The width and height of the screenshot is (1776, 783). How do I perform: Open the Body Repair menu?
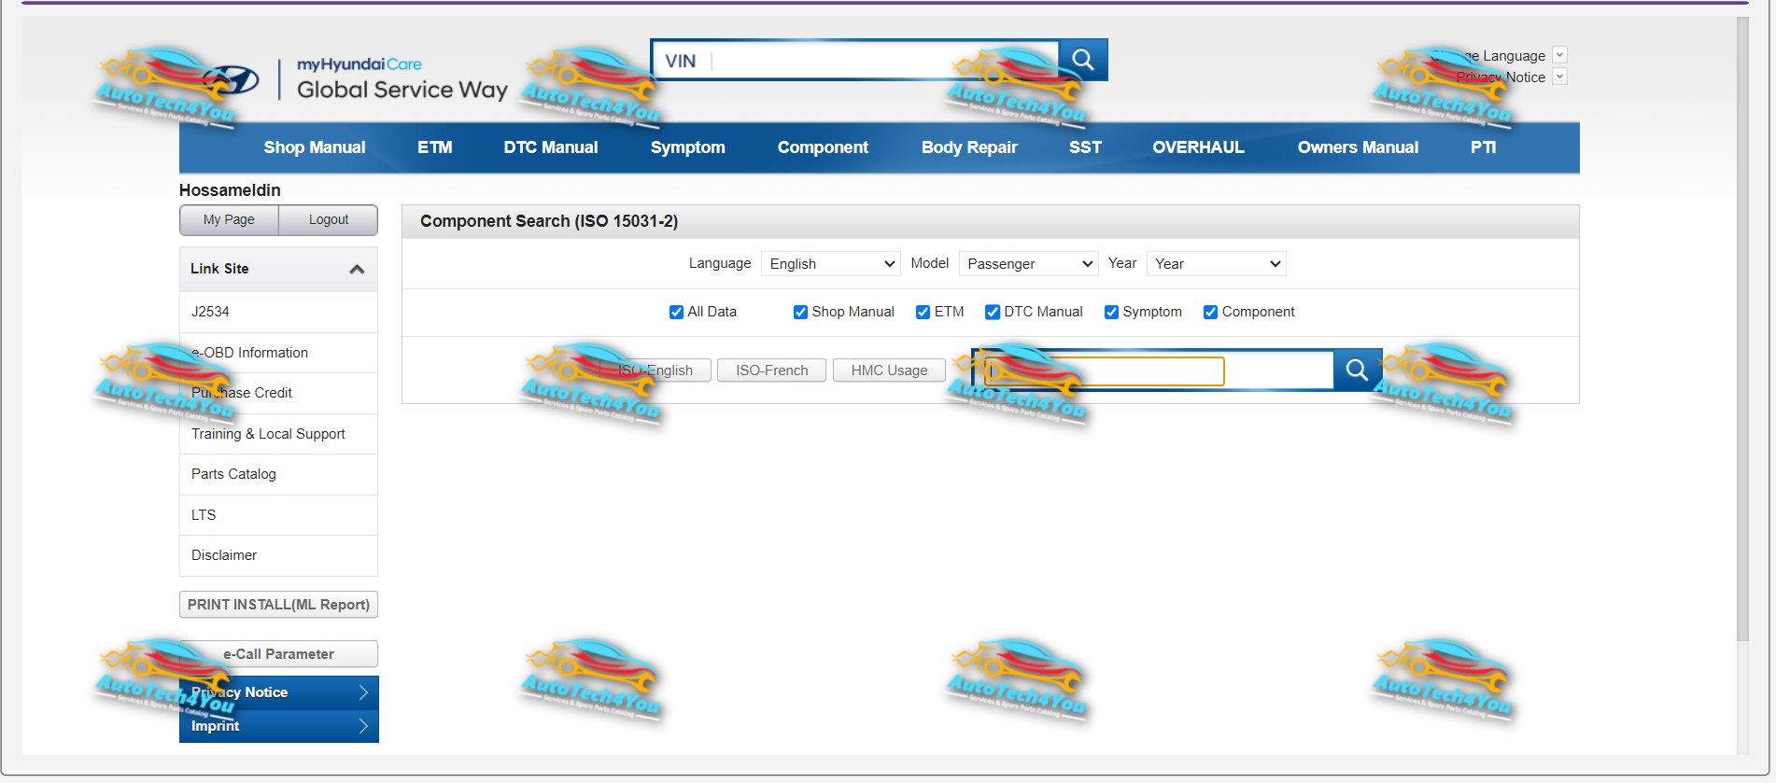pyautogui.click(x=968, y=147)
